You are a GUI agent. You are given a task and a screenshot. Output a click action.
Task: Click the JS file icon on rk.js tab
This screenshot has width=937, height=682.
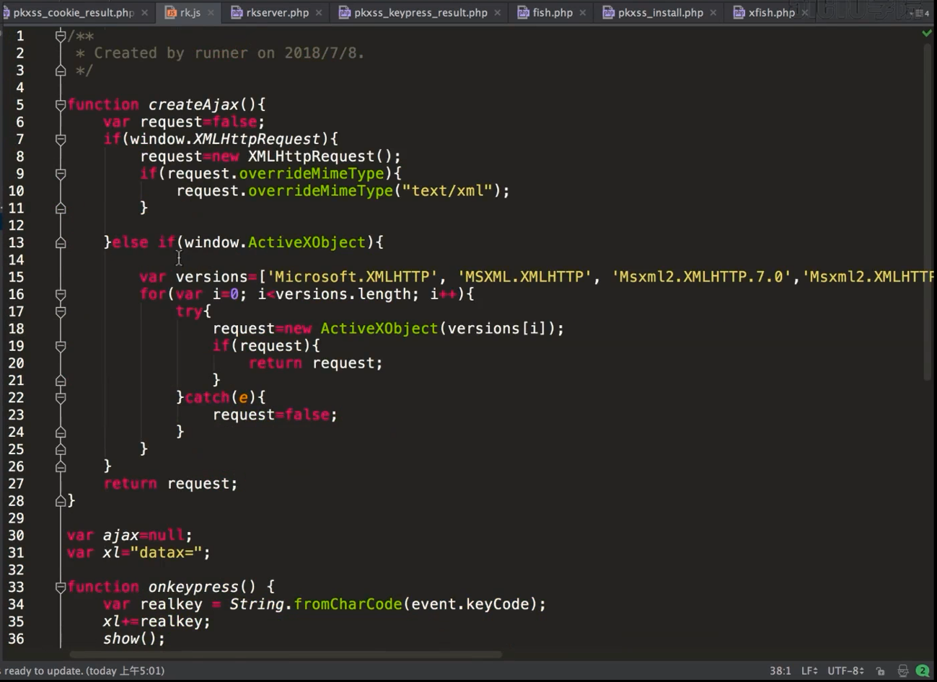[x=171, y=12]
